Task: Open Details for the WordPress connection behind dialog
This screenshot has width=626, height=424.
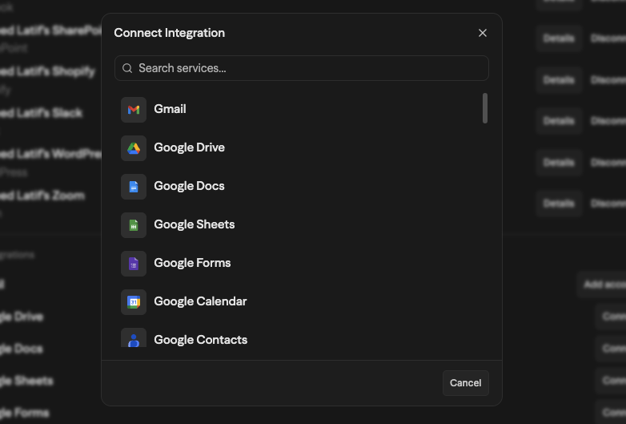Action: (x=559, y=163)
